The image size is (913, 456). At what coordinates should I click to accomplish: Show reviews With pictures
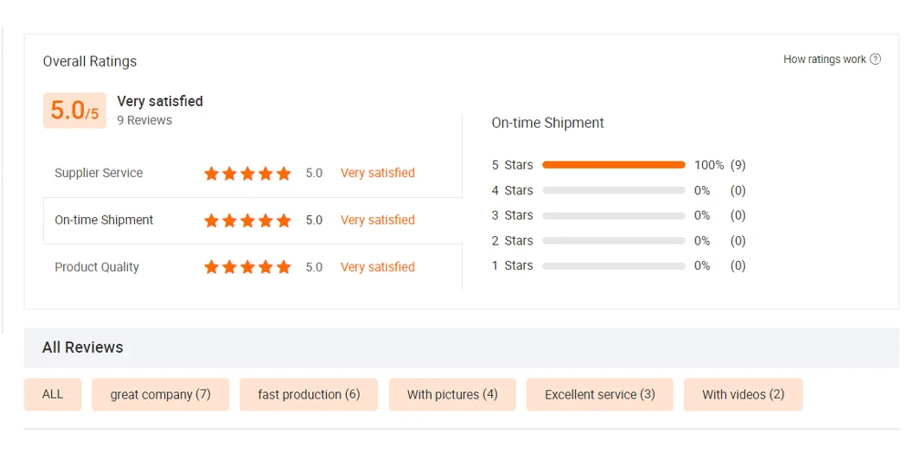(452, 395)
